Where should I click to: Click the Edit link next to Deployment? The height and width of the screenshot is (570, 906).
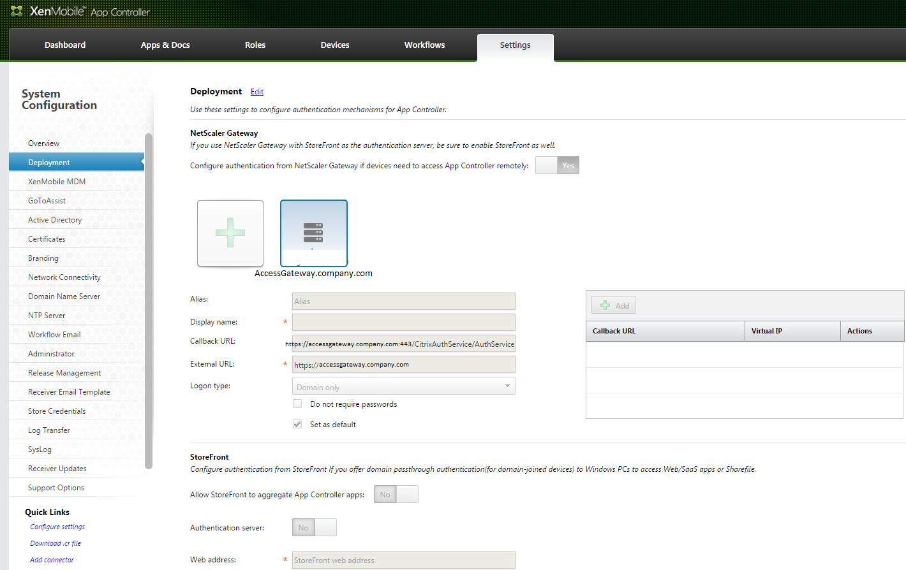256,91
